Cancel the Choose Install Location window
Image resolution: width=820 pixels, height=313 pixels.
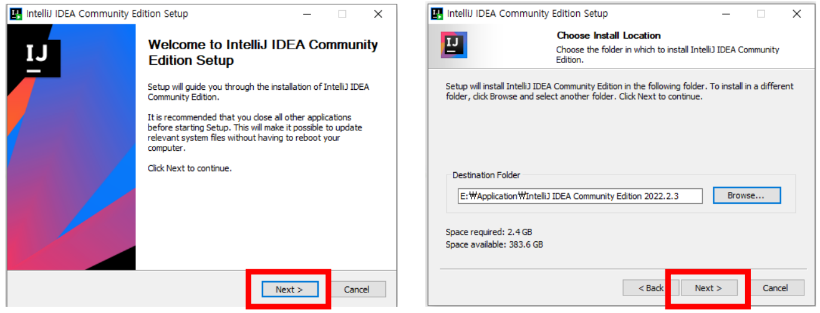click(x=775, y=288)
